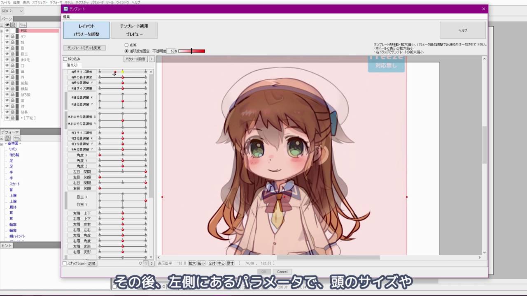Open 編集 menu in テンプレート window
The height and width of the screenshot is (296, 527).
pyautogui.click(x=66, y=17)
